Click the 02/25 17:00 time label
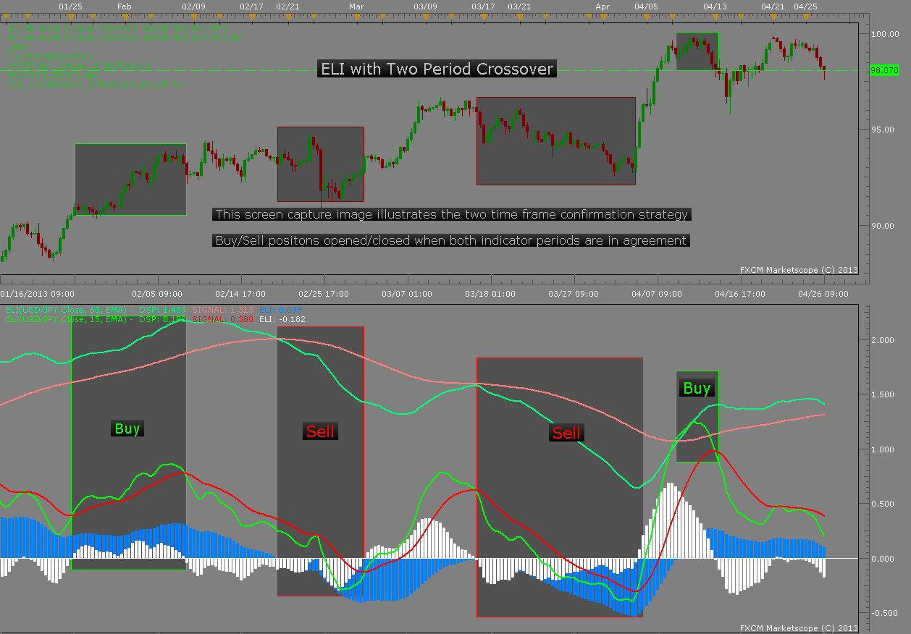Viewport: 911px width, 634px height. pos(324,294)
